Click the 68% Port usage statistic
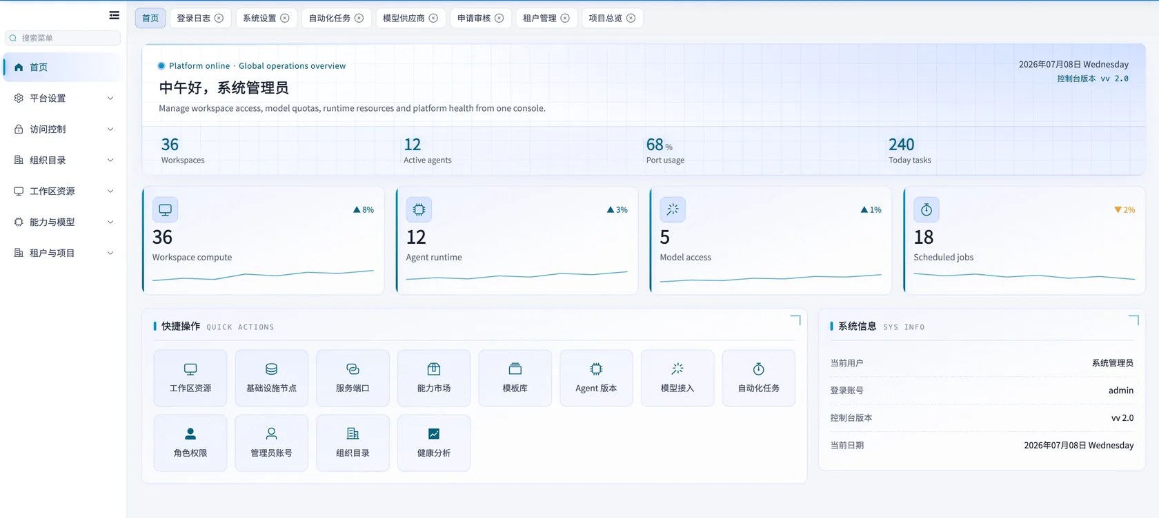The height and width of the screenshot is (518, 1159). pos(666,151)
